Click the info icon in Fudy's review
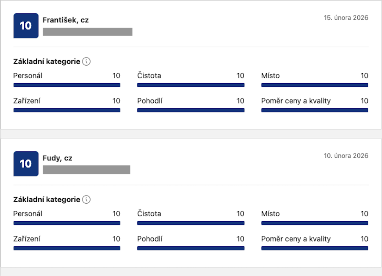Image resolution: width=382 pixels, height=276 pixels. coord(86,199)
